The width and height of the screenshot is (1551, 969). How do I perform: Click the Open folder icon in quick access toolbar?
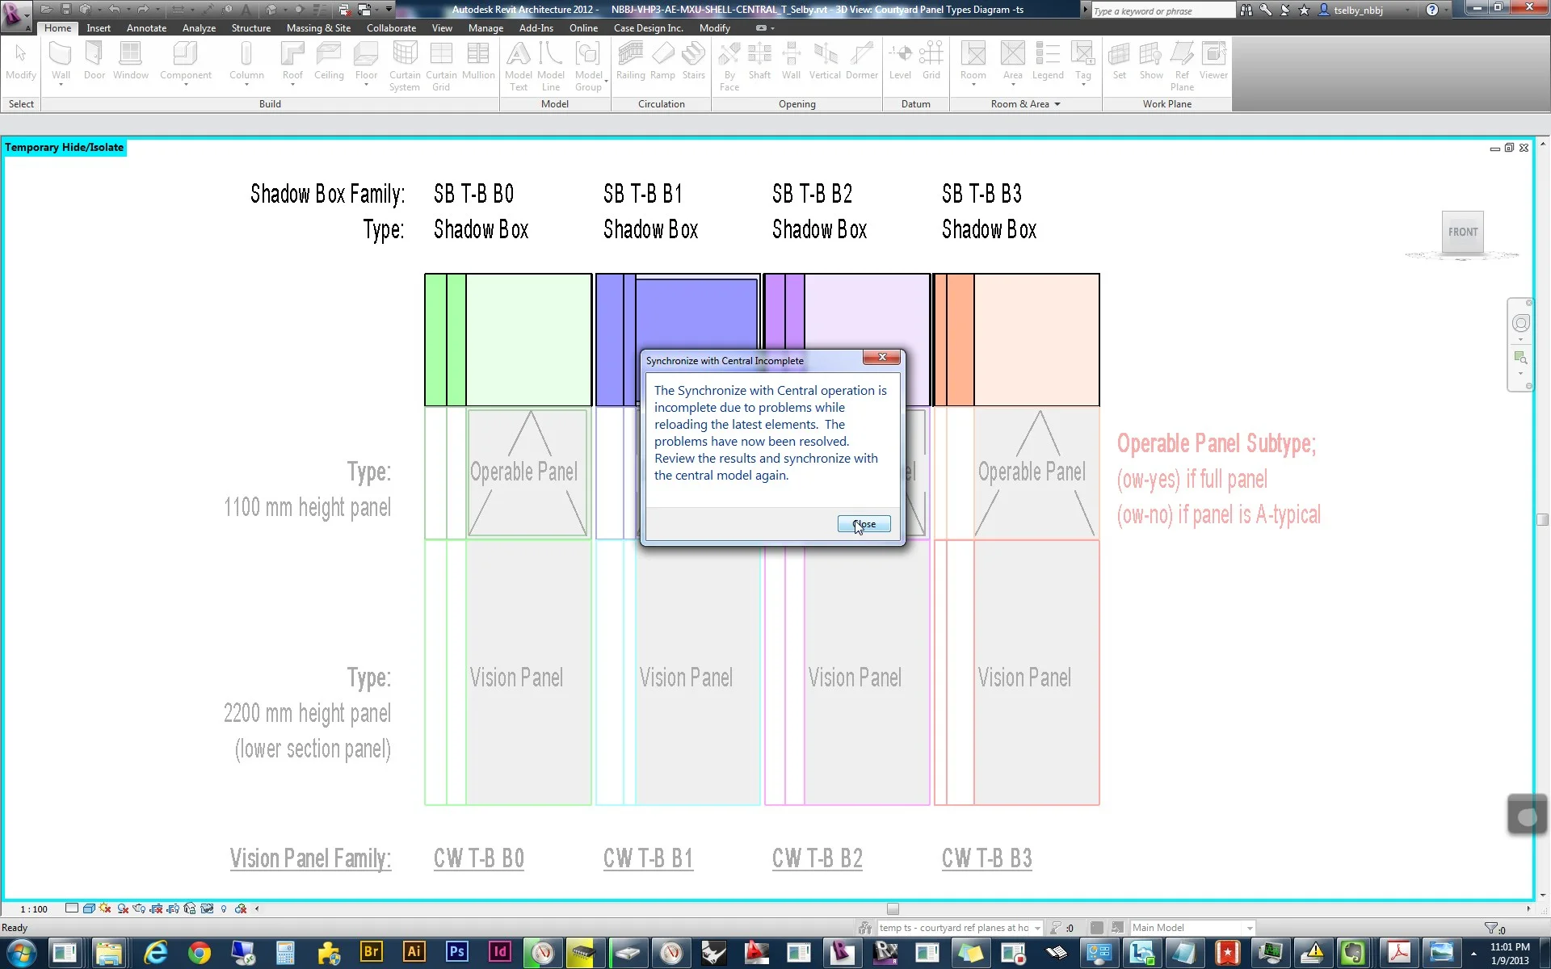(x=47, y=10)
